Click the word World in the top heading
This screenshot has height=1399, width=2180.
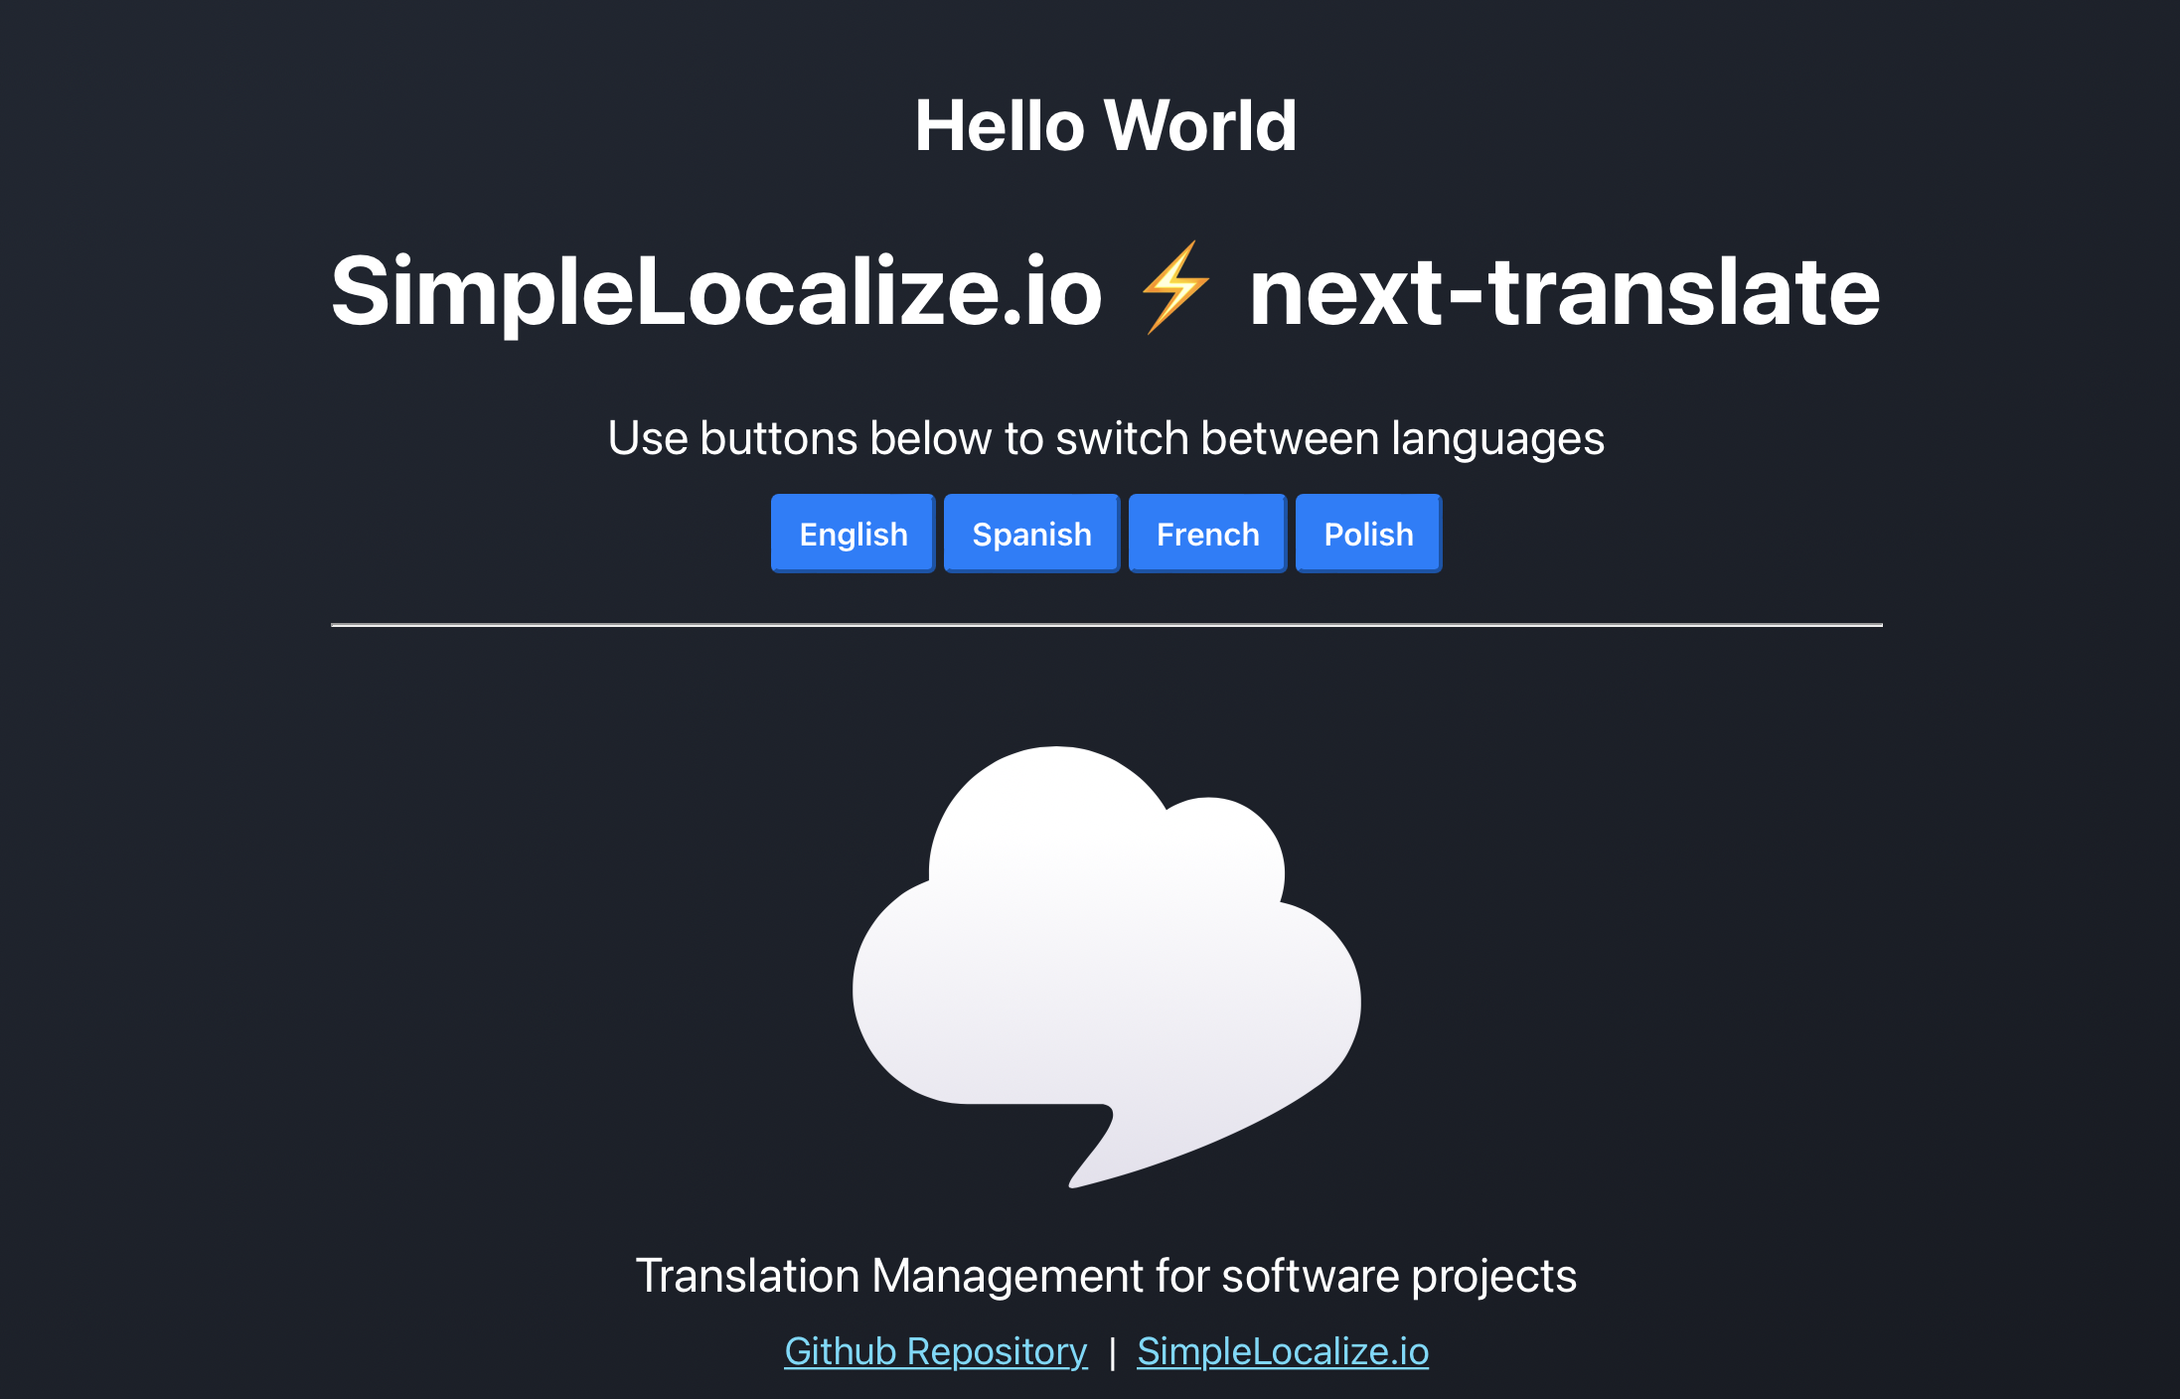point(1200,126)
